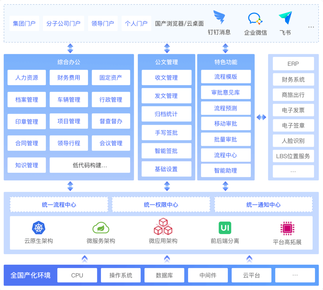Screen dimensions: 323x290
Task: Click the 飞书 Feishu paper-plane icon
Action: click(285, 18)
